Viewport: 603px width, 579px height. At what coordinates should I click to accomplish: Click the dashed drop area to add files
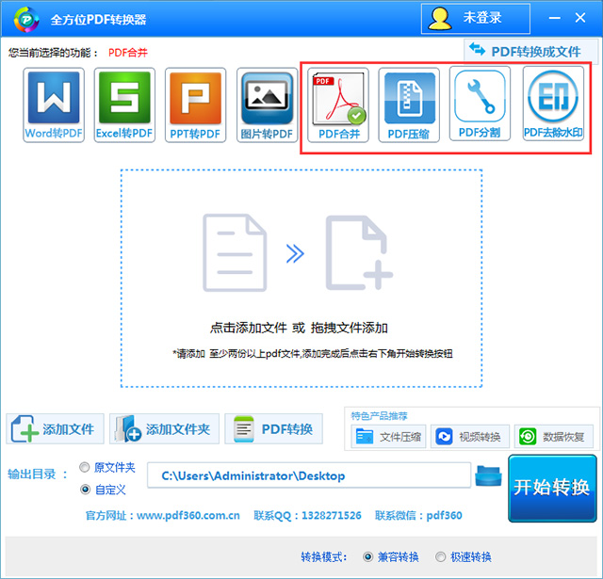point(301,278)
